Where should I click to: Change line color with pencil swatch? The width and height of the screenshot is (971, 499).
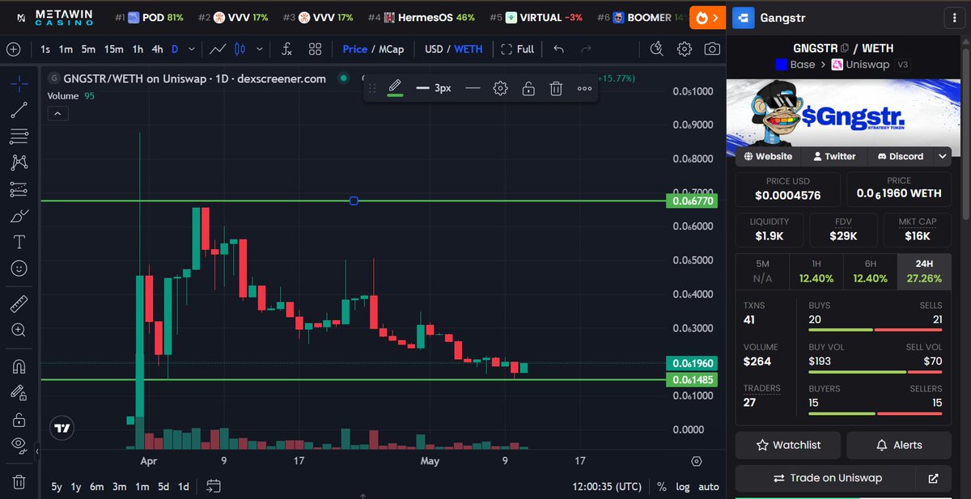click(395, 87)
